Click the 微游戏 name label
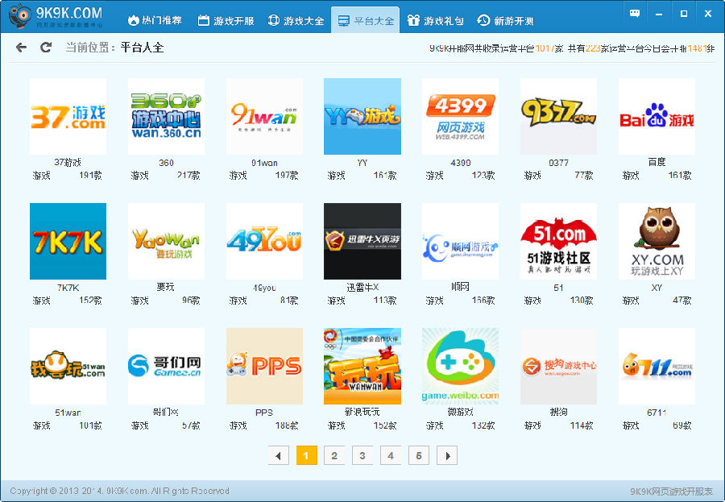The image size is (725, 502). point(461,413)
